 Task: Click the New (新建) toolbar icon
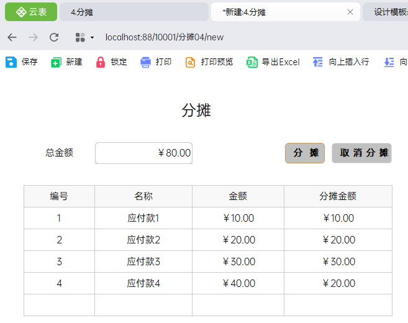point(57,62)
